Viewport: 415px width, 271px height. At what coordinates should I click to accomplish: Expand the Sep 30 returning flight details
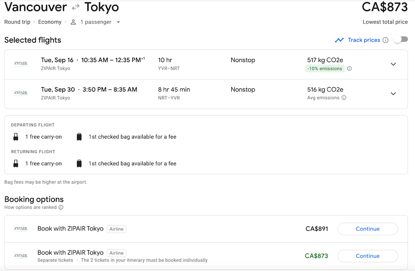coord(393,94)
